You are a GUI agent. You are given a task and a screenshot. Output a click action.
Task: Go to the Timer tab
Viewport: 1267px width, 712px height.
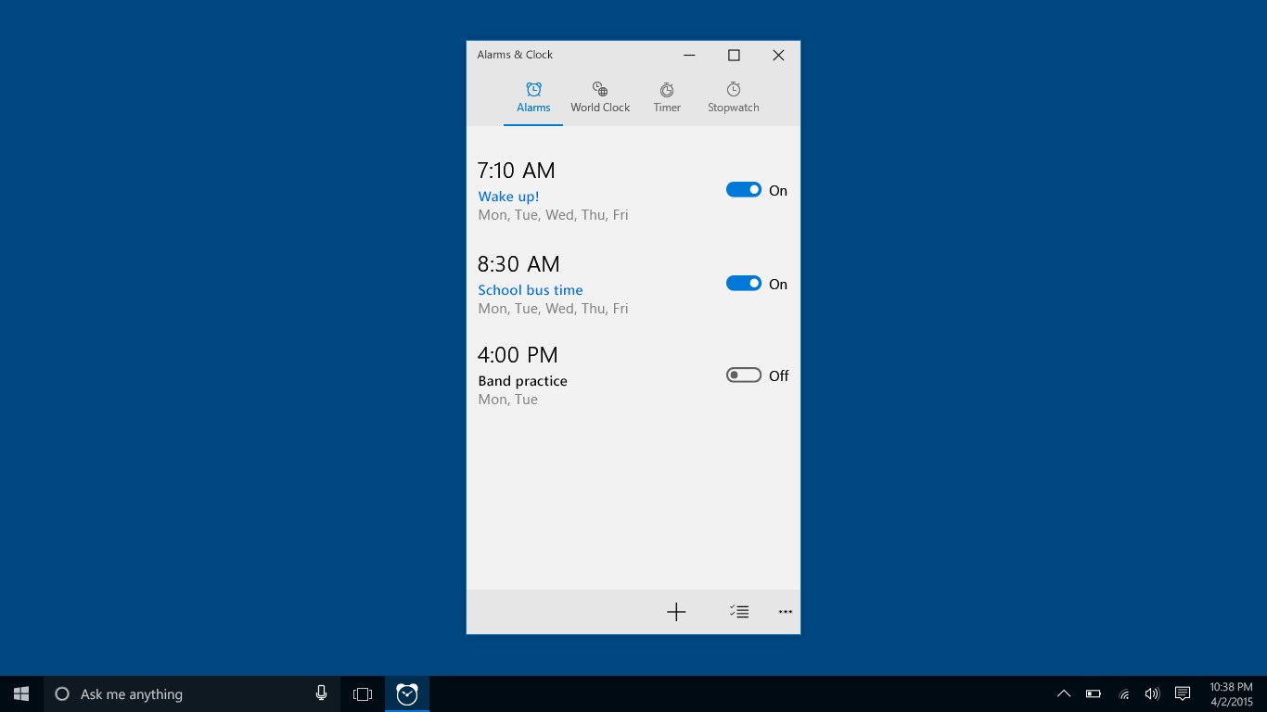coord(667,96)
